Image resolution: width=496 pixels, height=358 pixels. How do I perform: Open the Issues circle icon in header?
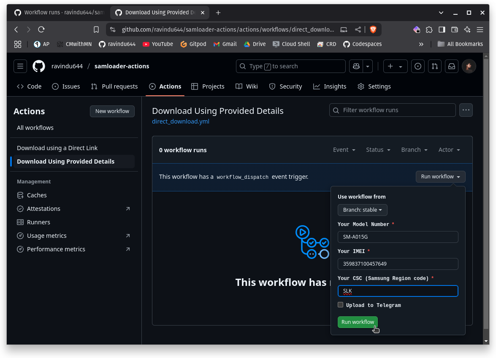(x=418, y=66)
